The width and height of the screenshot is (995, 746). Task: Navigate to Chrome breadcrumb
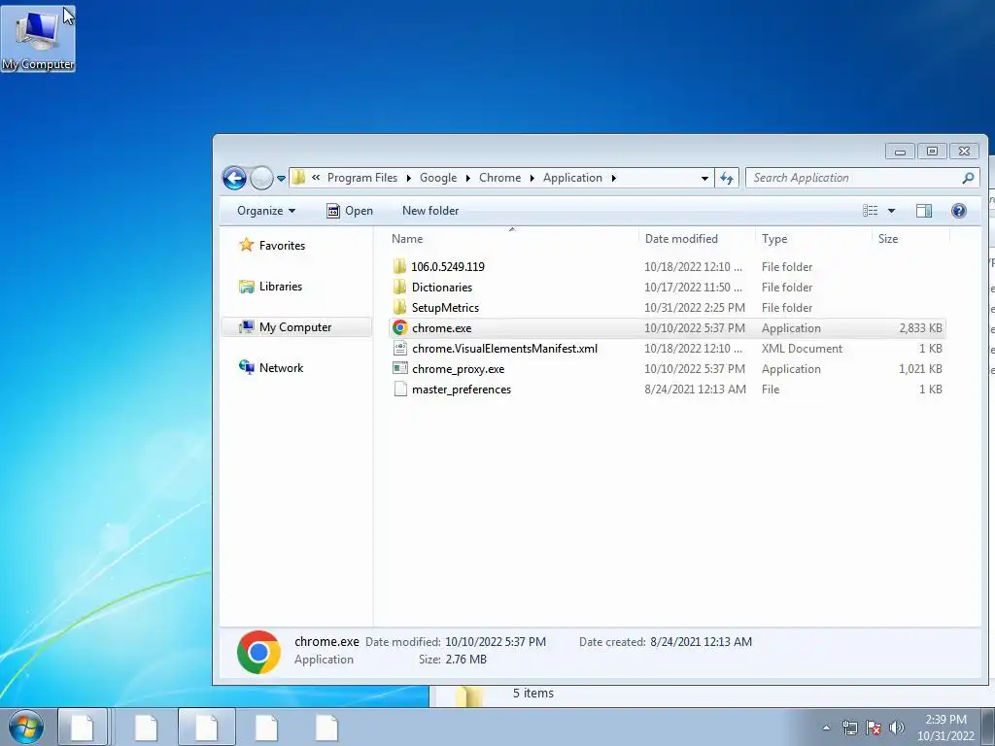499,178
